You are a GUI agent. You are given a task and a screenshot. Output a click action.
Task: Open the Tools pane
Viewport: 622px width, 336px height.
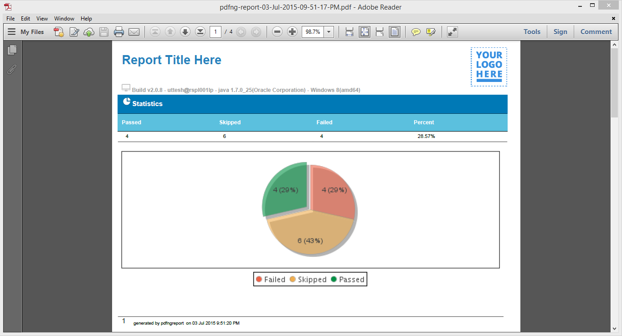[x=532, y=32]
